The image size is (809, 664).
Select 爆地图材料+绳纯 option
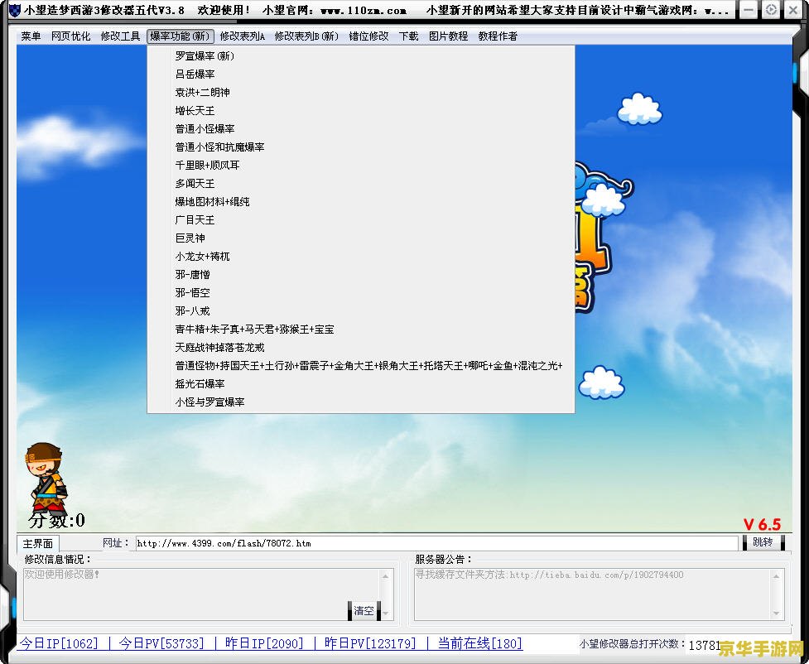361,202
